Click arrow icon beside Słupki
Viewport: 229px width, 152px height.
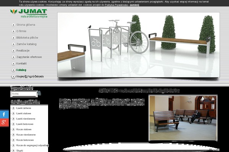click(x=13, y=150)
